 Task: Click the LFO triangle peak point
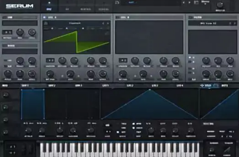[150, 90]
